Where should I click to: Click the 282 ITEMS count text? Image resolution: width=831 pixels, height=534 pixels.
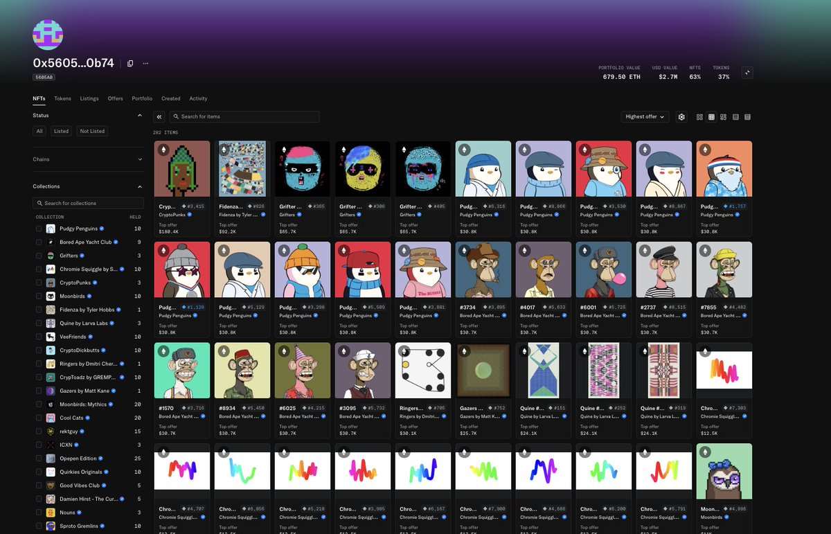pyautogui.click(x=166, y=132)
